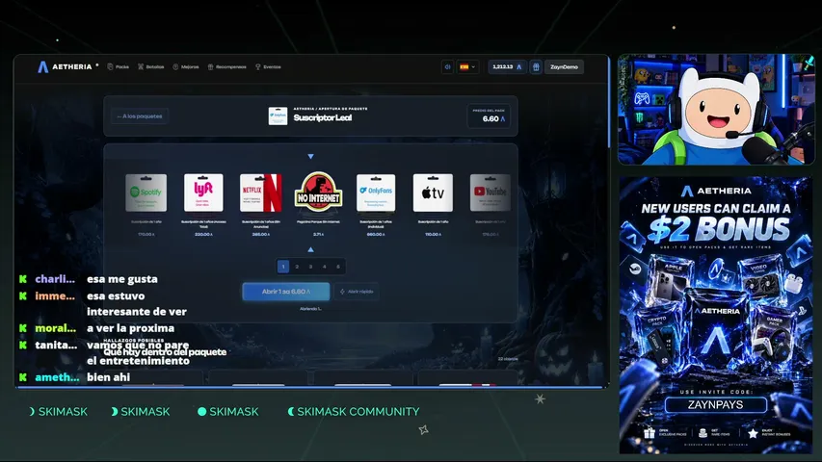Select quantity 4 in pack count selector
822x462 pixels.
(x=324, y=267)
